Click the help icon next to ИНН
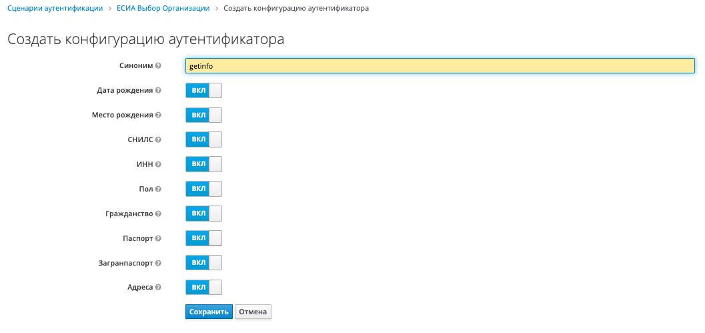Screen dimensions: 705x333 coord(158,165)
